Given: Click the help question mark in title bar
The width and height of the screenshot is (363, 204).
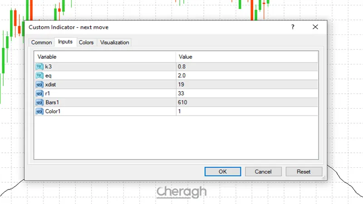Looking at the screenshot, I should [x=293, y=27].
